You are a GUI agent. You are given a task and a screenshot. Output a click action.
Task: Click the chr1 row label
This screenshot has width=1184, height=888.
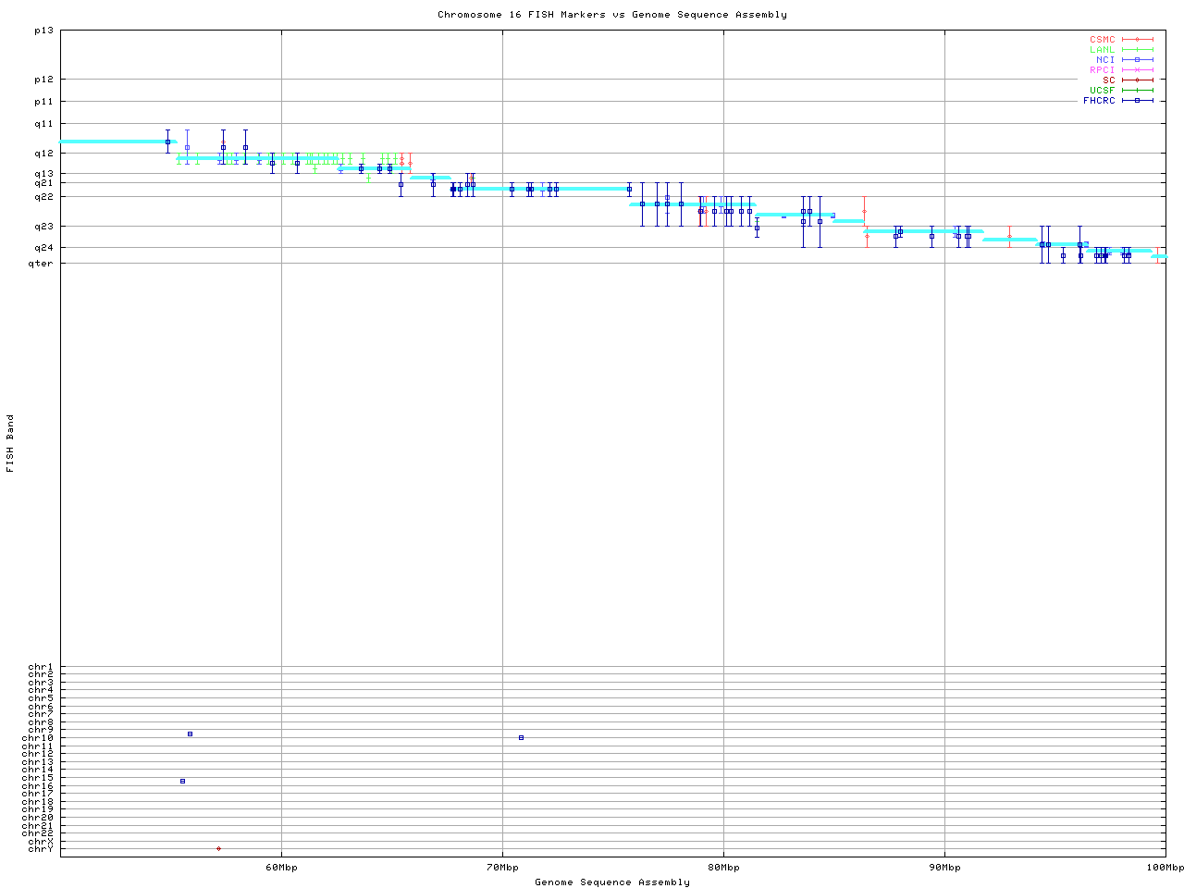(x=41, y=667)
